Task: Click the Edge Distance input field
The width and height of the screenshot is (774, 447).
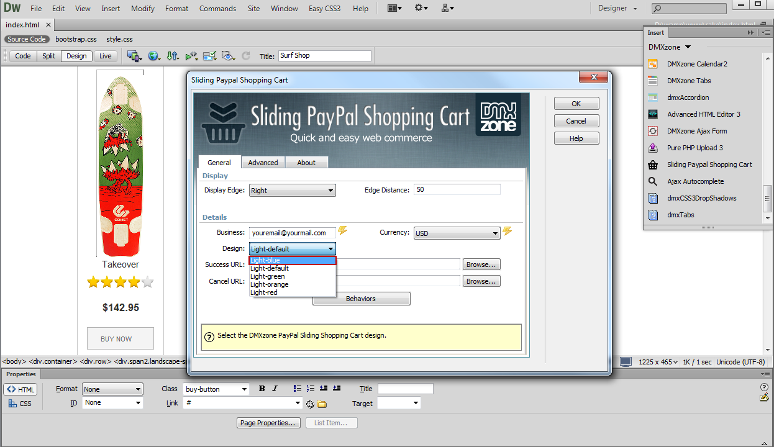Action: pos(457,189)
